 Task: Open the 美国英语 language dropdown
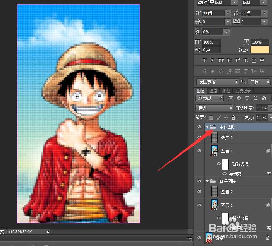point(218,82)
